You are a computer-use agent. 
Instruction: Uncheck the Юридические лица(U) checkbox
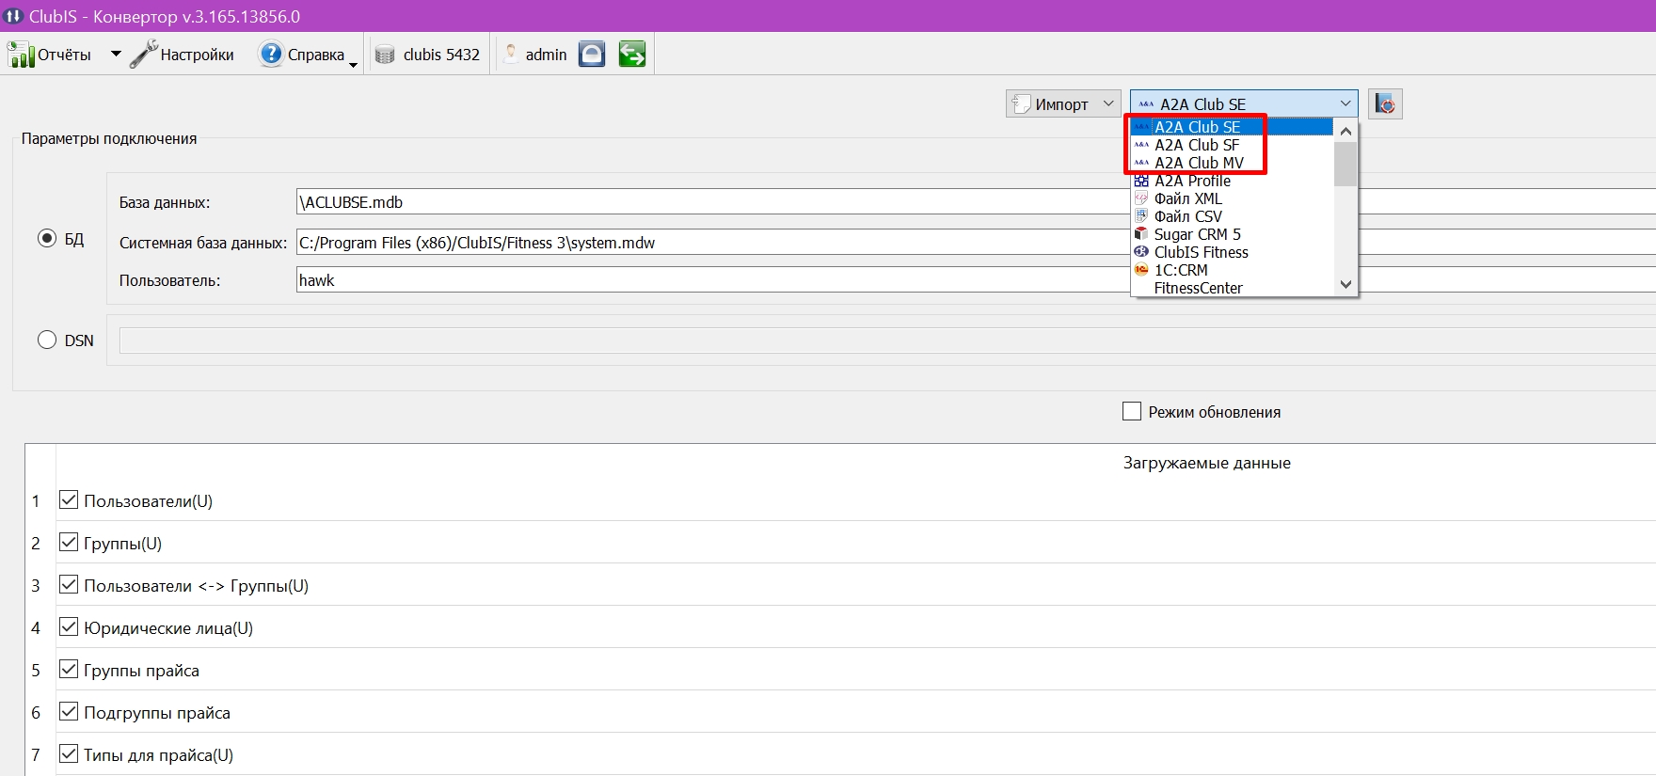point(69,626)
